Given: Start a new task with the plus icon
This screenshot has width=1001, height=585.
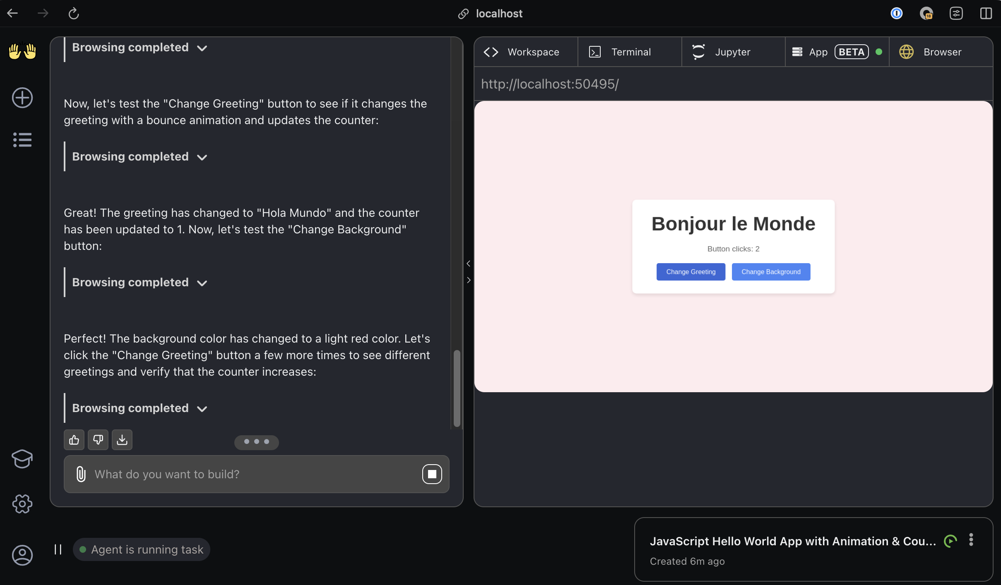Looking at the screenshot, I should pos(22,98).
